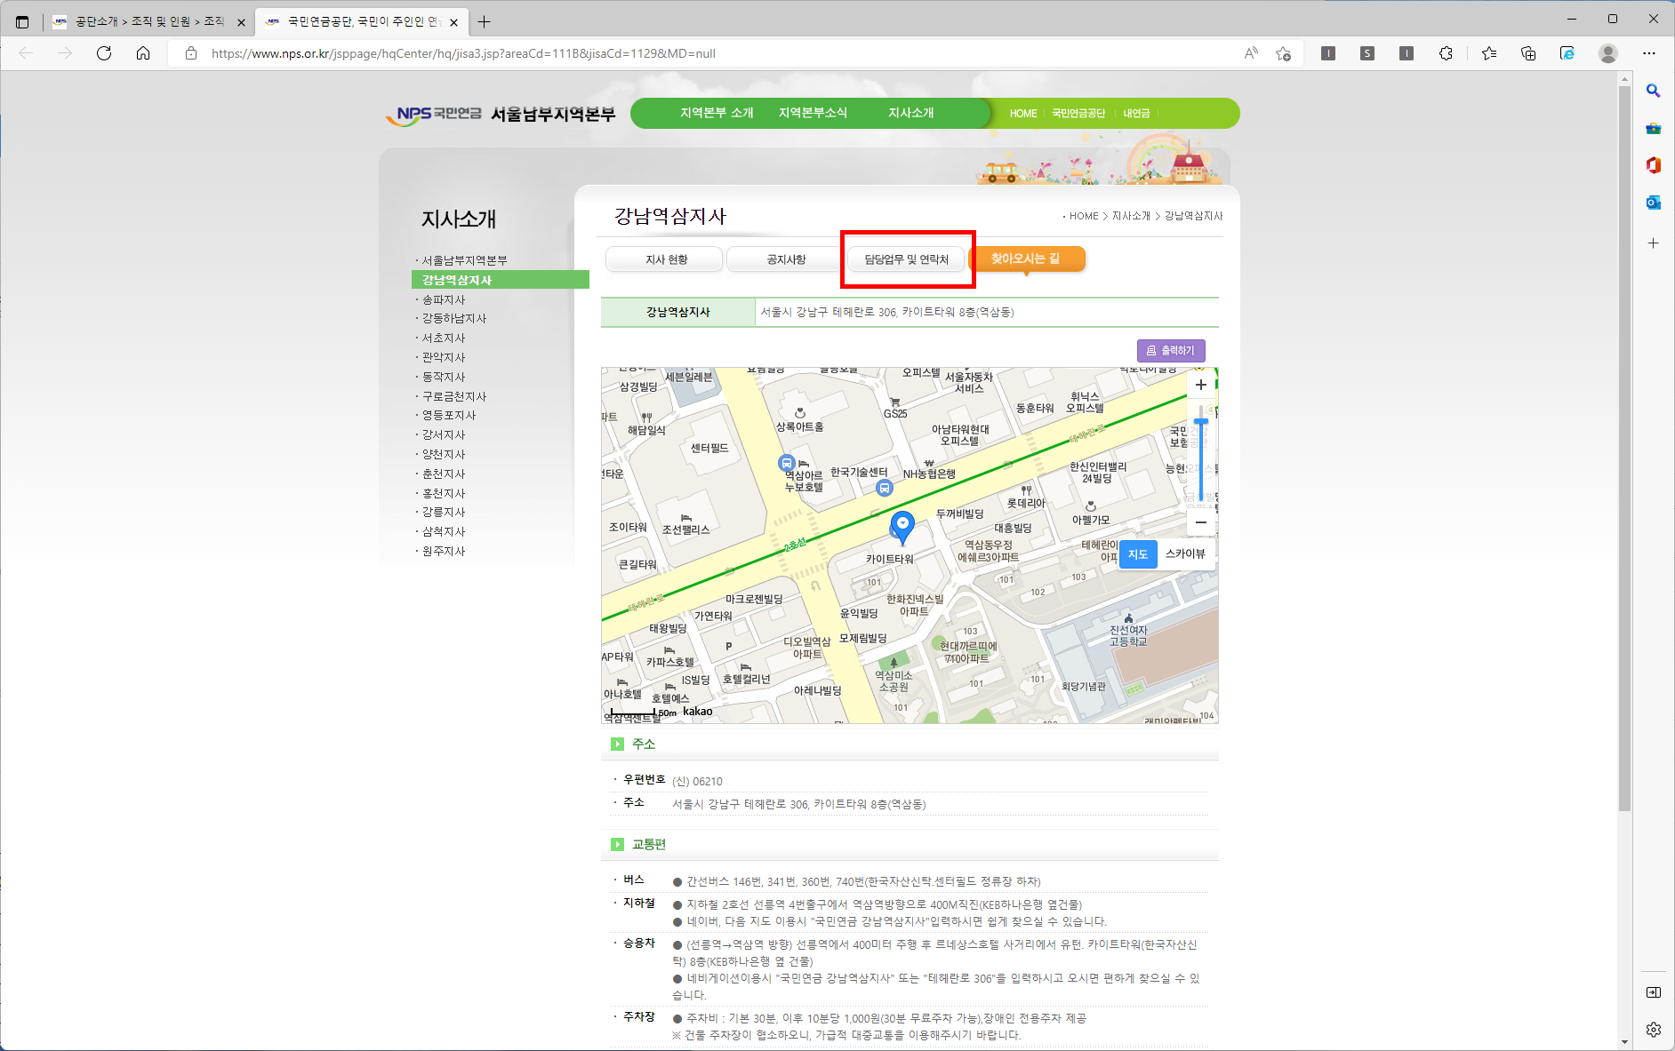Add page to favorites star icon
The image size is (1675, 1051).
(x=1283, y=53)
